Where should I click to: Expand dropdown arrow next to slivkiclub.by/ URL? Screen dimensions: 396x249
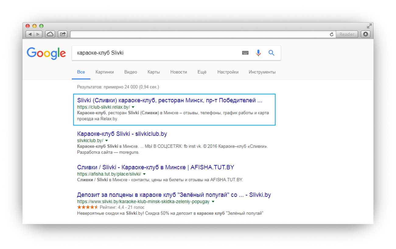click(x=106, y=141)
